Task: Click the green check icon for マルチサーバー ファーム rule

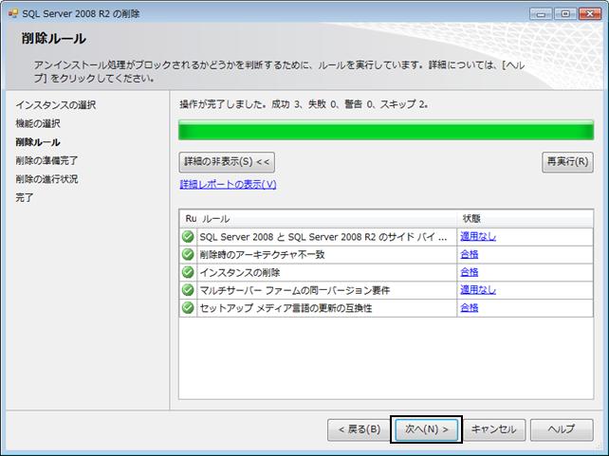Action: 188,290
